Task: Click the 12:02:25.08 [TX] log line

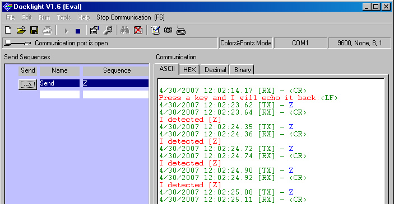Action: click(226, 192)
